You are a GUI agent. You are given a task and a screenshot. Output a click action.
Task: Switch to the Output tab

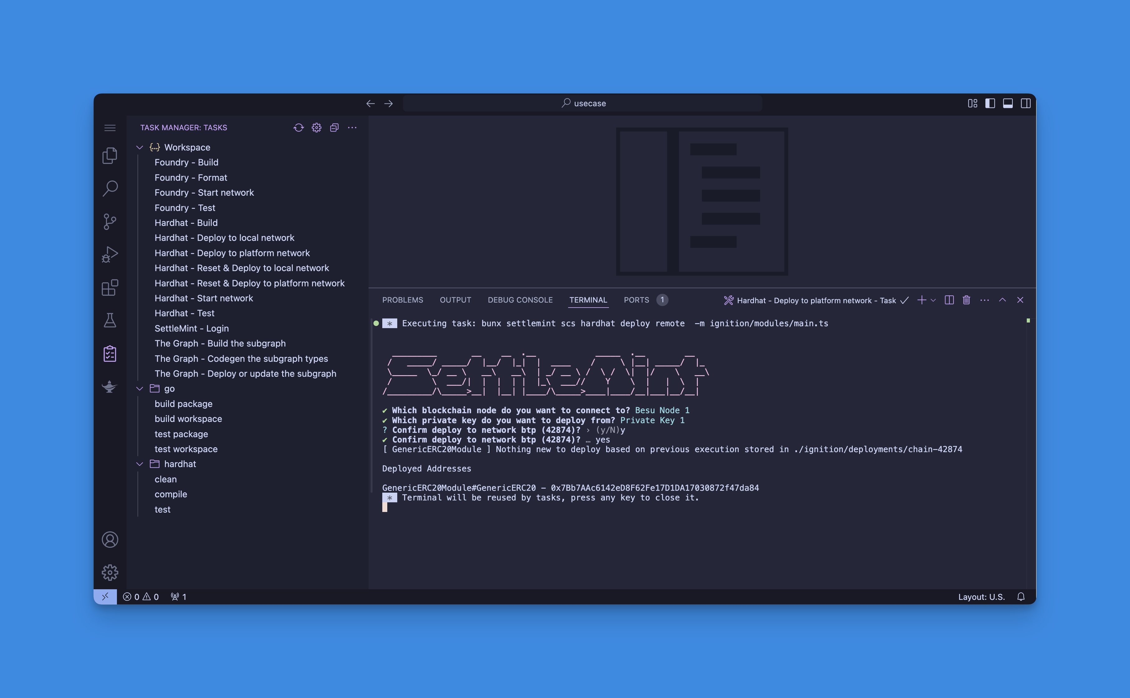(455, 300)
